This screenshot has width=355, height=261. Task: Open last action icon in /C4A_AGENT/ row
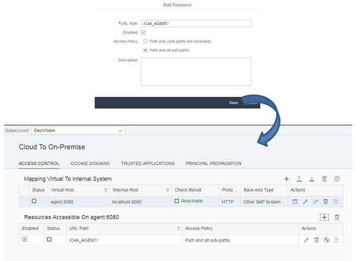tap(337, 240)
